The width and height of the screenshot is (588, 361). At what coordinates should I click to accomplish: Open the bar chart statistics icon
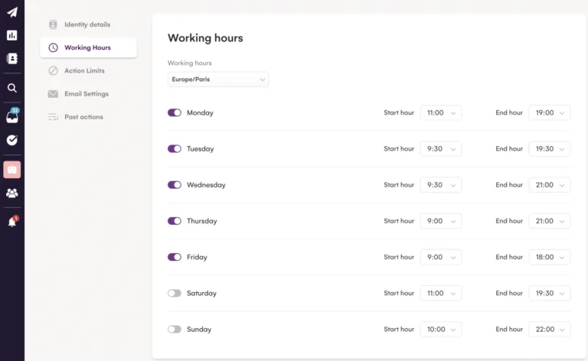coord(12,35)
